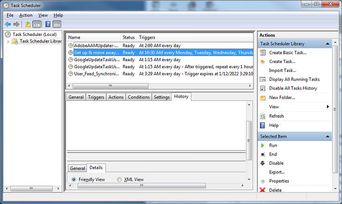Viewport: 342px width, 204px height.
Task: Click the History pane vertical scrollbar thumb
Action: (249, 141)
